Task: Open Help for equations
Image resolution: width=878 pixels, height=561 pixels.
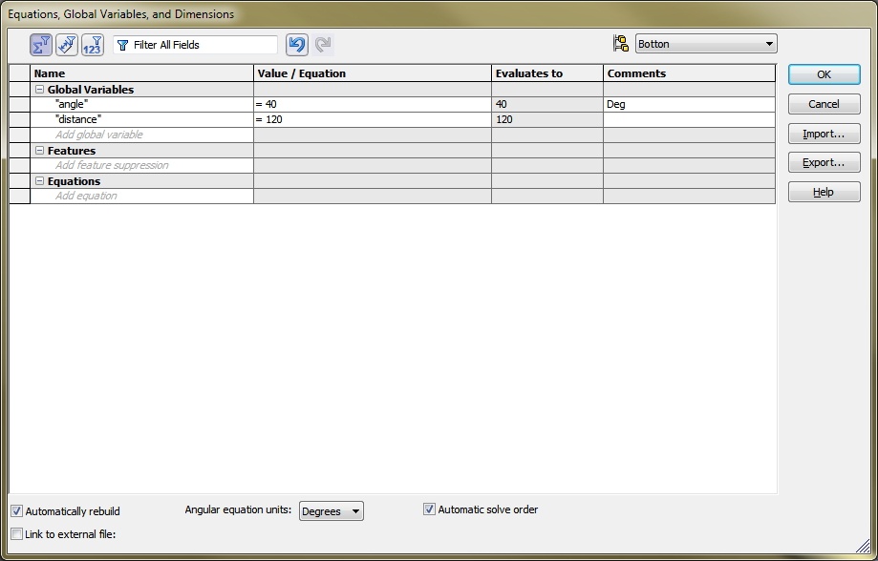Action: pyautogui.click(x=824, y=192)
